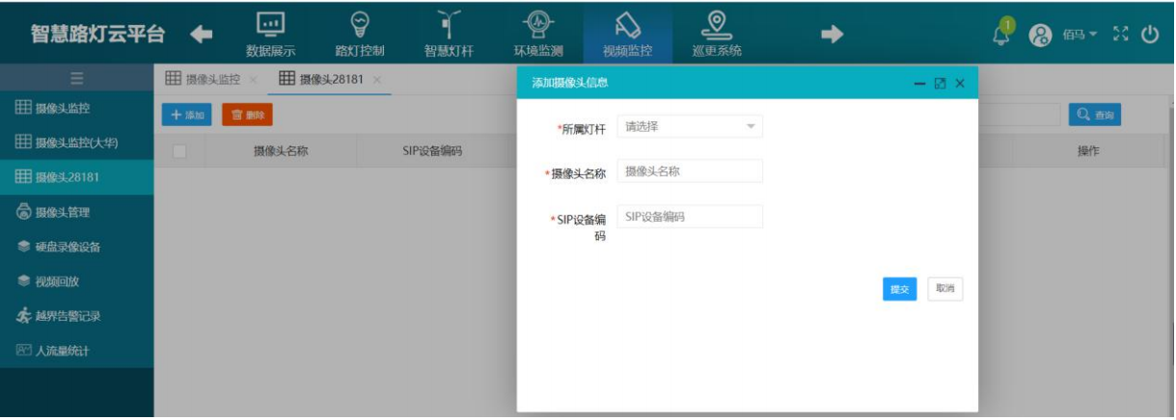Tick the select-all checkbox in the table header
1176x420 pixels.
point(178,151)
